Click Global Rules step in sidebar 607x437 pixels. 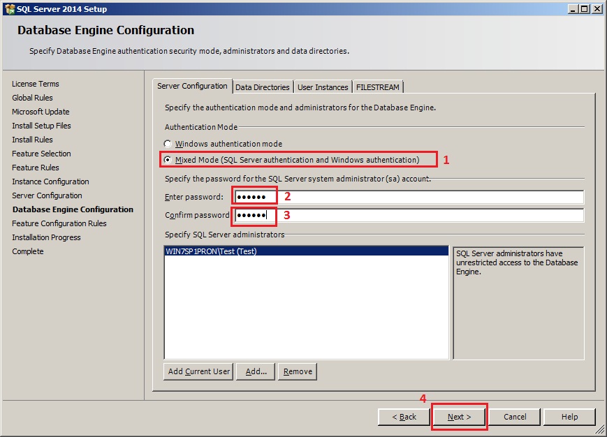(x=33, y=98)
